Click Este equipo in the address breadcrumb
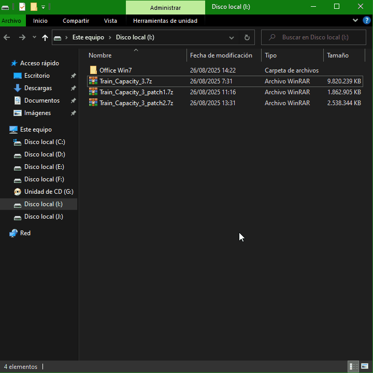The height and width of the screenshot is (373, 373). point(88,37)
